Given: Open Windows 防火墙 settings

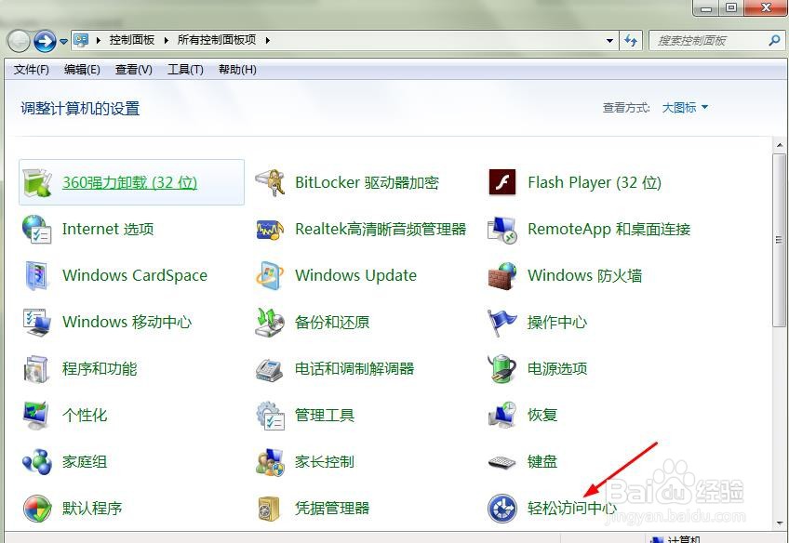Looking at the screenshot, I should (586, 275).
